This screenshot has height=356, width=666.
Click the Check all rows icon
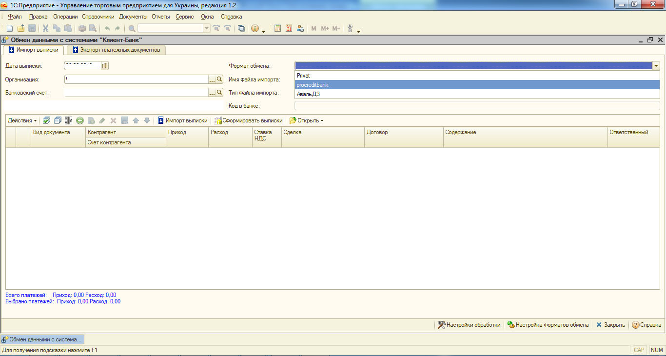[x=46, y=120]
